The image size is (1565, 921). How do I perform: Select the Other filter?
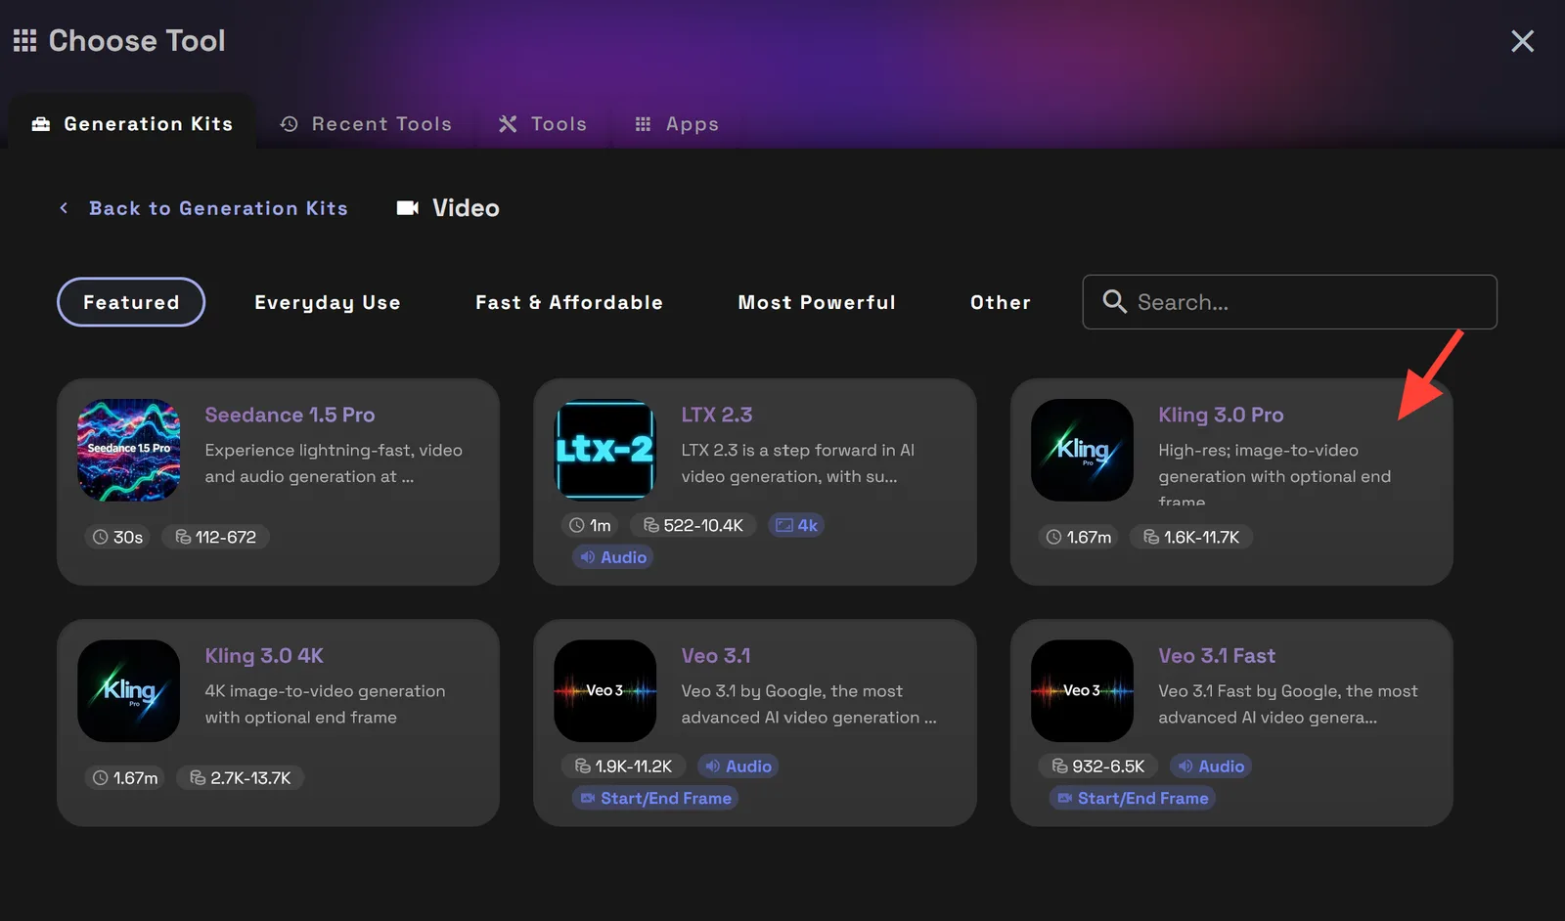(x=1001, y=302)
